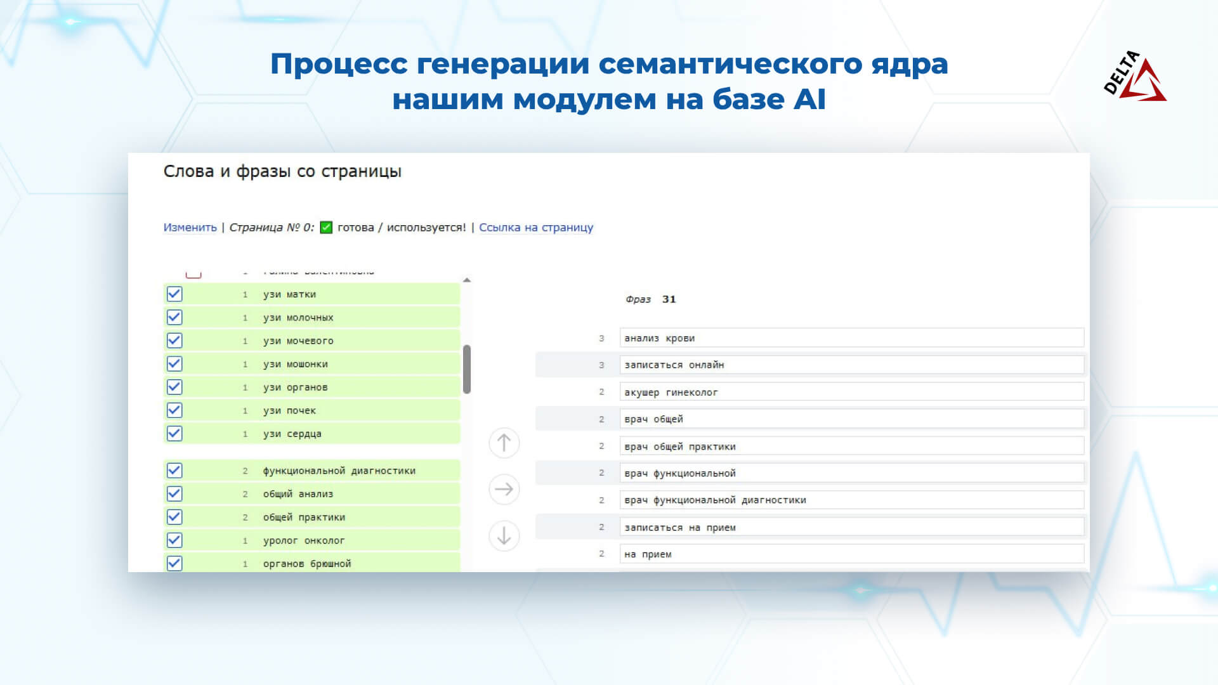1218x685 pixels.
Task: Click the 'врач общей практики' field
Action: coord(851,447)
